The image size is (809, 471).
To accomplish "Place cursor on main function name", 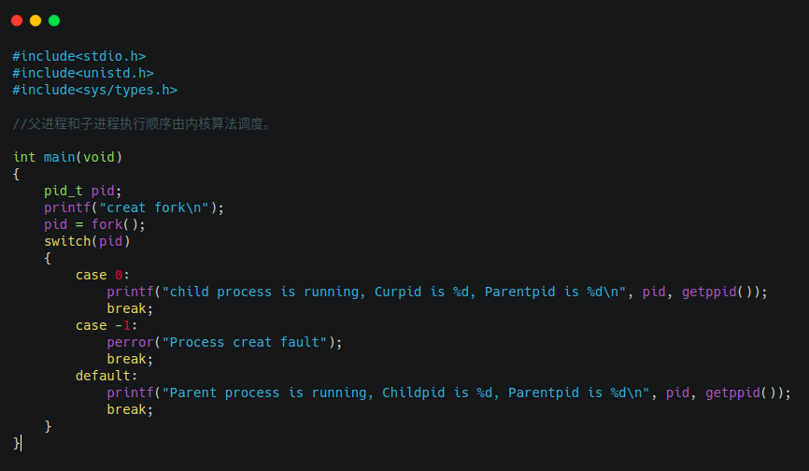I will pos(60,157).
